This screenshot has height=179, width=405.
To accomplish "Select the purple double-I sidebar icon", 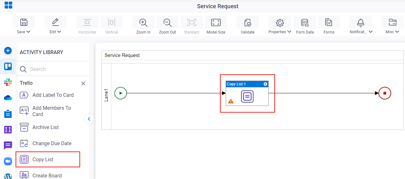I will [8, 130].
